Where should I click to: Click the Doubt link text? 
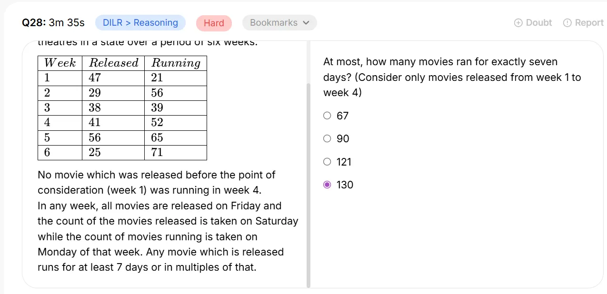pos(539,23)
